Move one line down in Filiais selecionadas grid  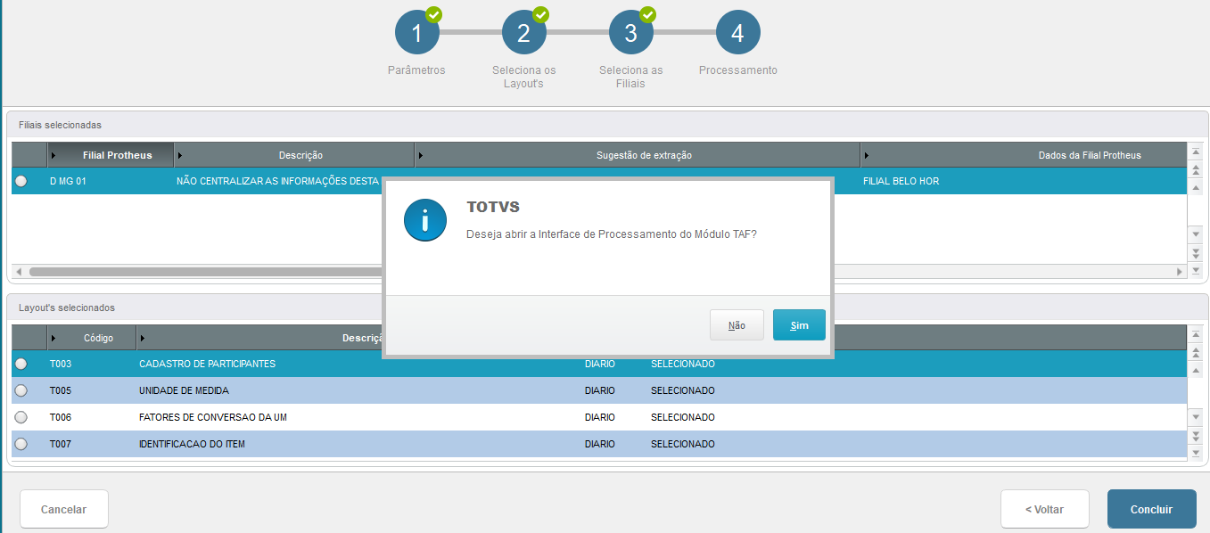coord(1196,234)
